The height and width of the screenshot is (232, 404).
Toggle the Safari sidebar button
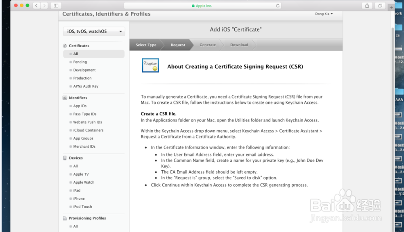(x=56, y=5)
